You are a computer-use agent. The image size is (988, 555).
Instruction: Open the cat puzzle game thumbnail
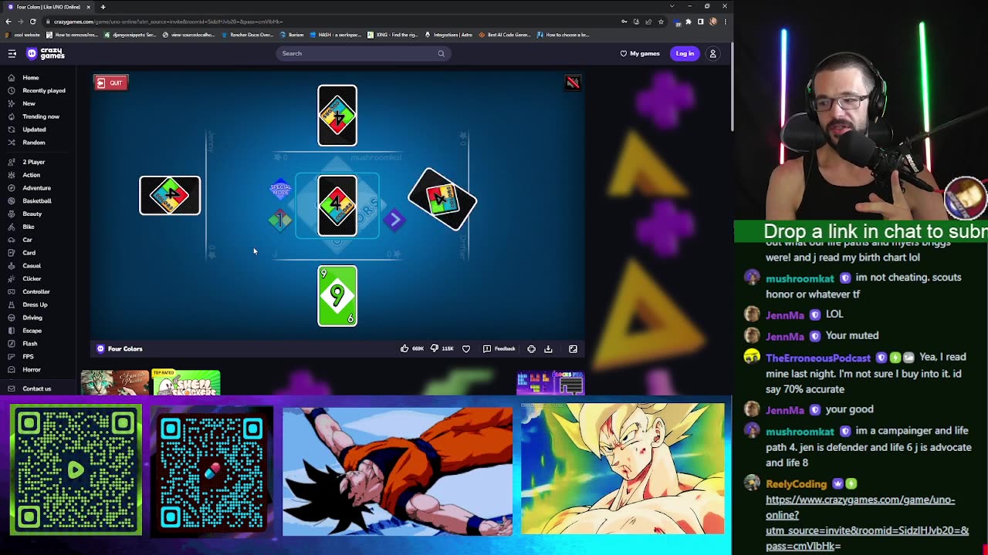click(115, 383)
